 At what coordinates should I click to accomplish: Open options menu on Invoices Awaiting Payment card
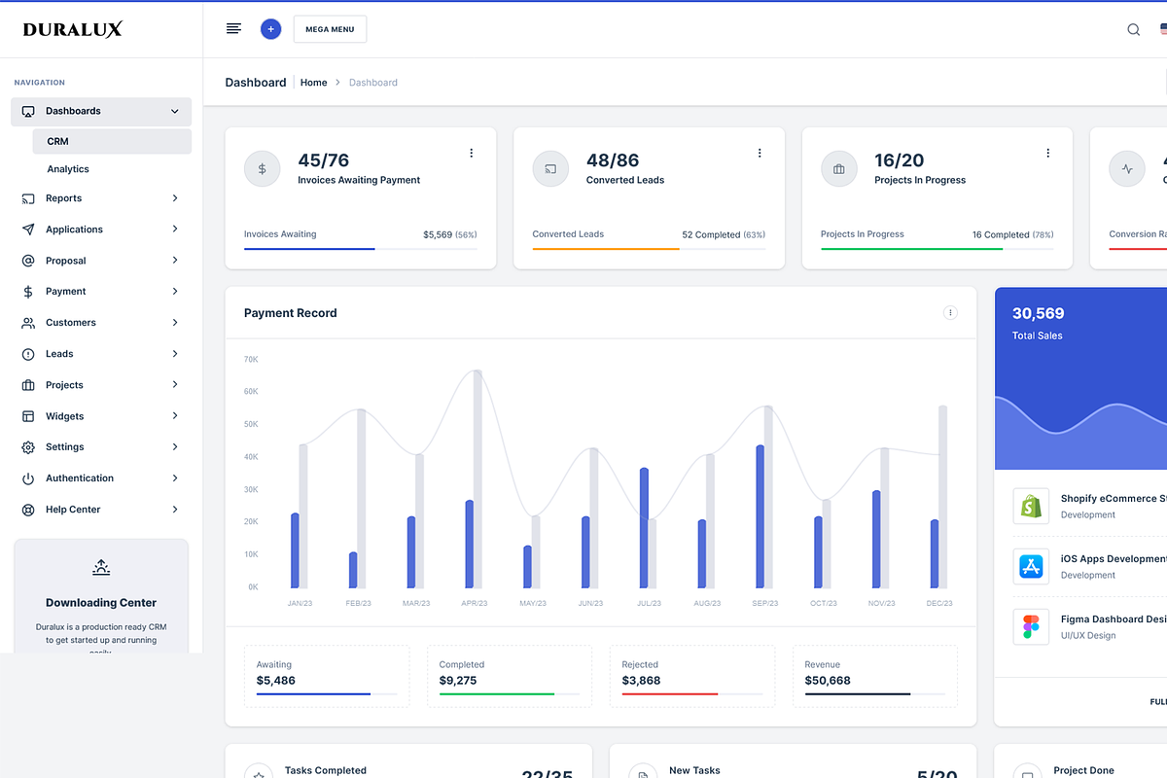472,153
